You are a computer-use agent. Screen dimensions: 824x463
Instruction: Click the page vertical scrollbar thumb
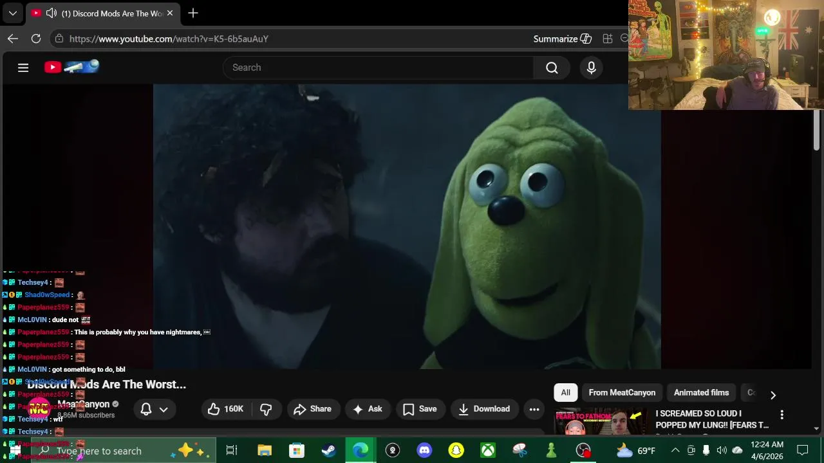point(816,131)
